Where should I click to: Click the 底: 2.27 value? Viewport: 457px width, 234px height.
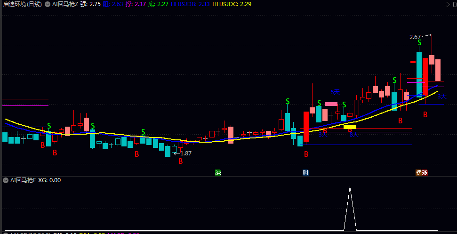(x=158, y=4)
